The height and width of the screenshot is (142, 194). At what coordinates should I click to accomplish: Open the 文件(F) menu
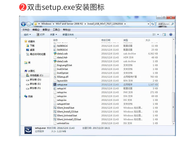pyautogui.click(x=26, y=30)
